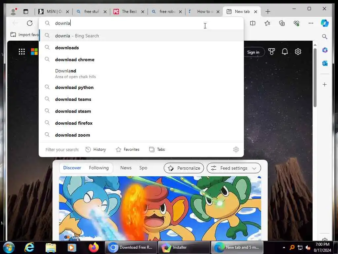Viewport: 338px width, 254px height.
Task: Click the Windows Start orb
Action: pos(9,247)
